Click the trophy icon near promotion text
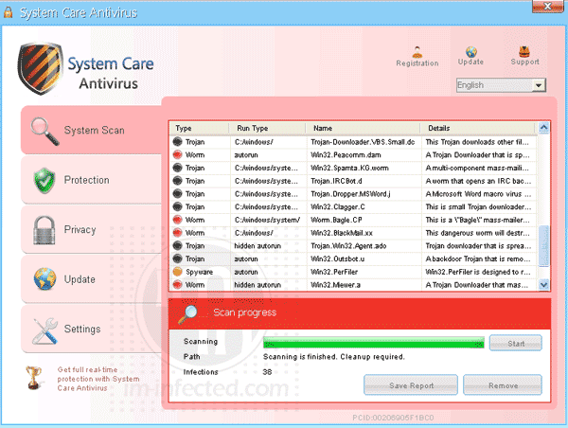Image resolution: width=568 pixels, height=428 pixels. pyautogui.click(x=33, y=378)
